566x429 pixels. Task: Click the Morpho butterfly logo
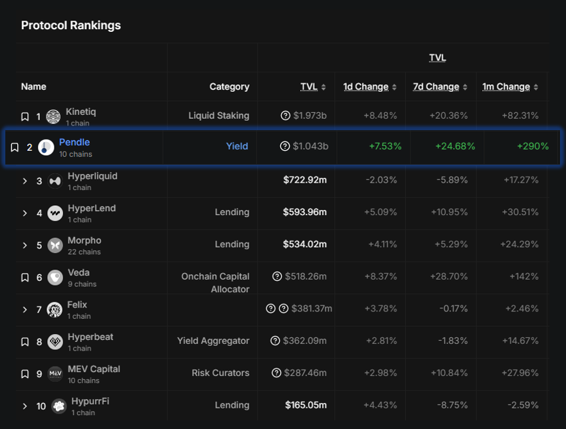point(55,245)
